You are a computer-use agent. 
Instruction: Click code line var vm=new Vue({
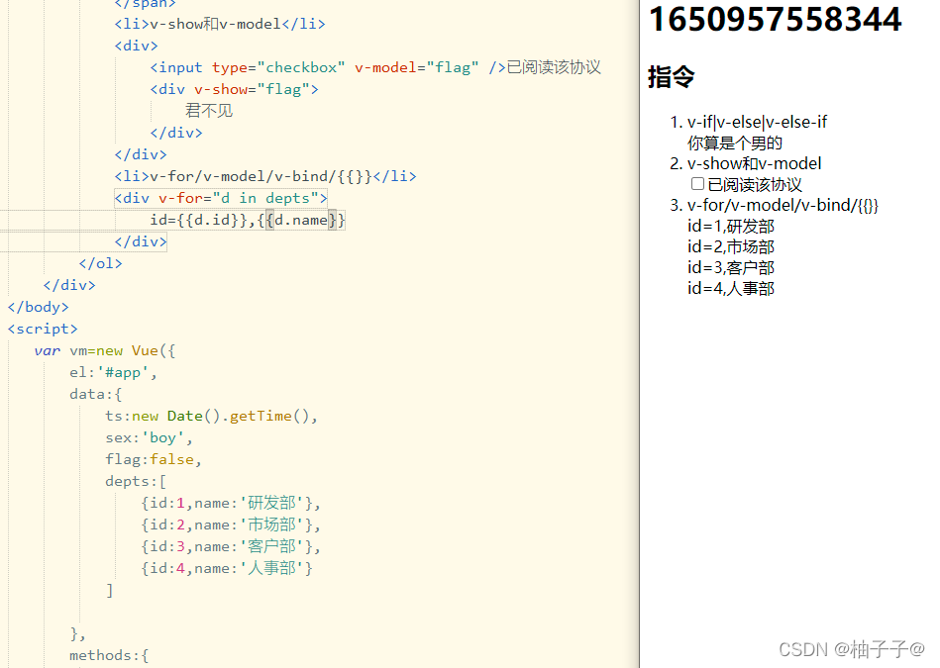pos(105,350)
